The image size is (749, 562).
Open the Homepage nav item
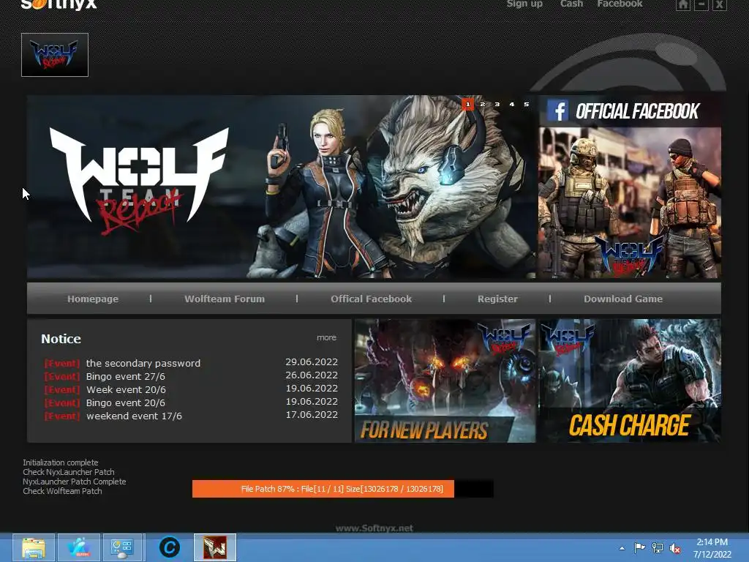tap(93, 299)
